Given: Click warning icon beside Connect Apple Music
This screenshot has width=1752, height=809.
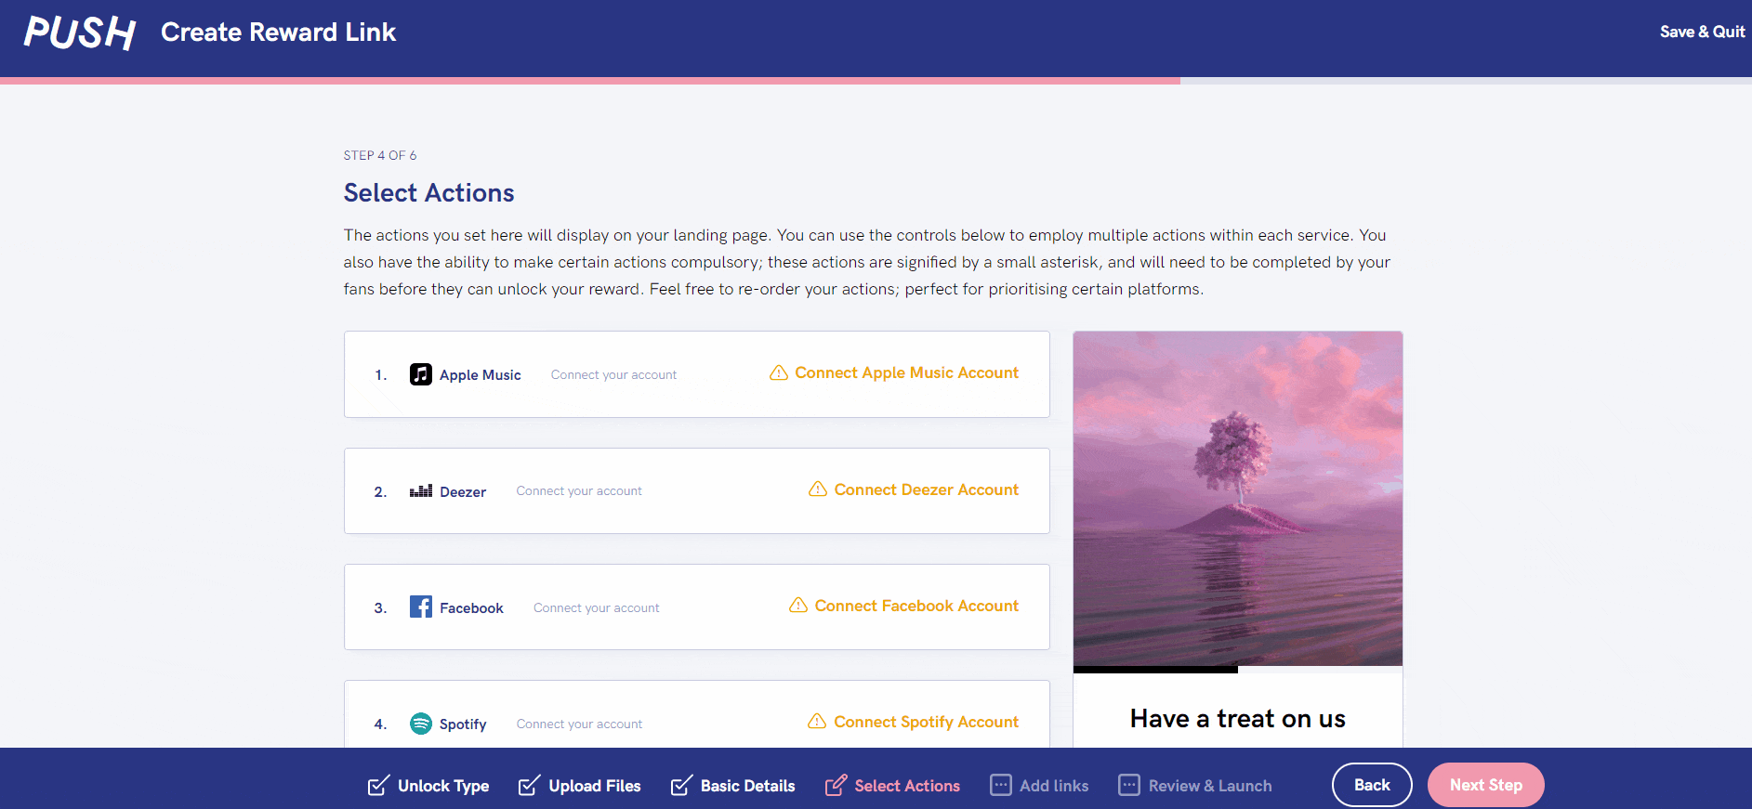Looking at the screenshot, I should tap(779, 372).
